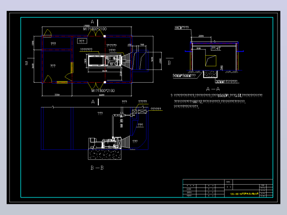The height and width of the screenshot is (215, 287).
Task: Select the "M1?1800*2100" door label above the plan
Action: point(95,29)
